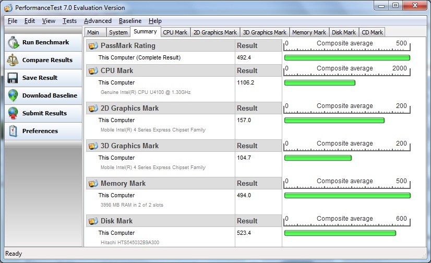
Task: Select the Memory Mark result value 494.0
Action: point(244,195)
